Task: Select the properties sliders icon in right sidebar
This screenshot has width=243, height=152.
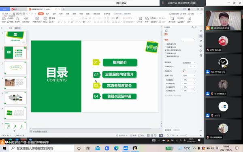Action: pyautogui.click(x=201, y=36)
